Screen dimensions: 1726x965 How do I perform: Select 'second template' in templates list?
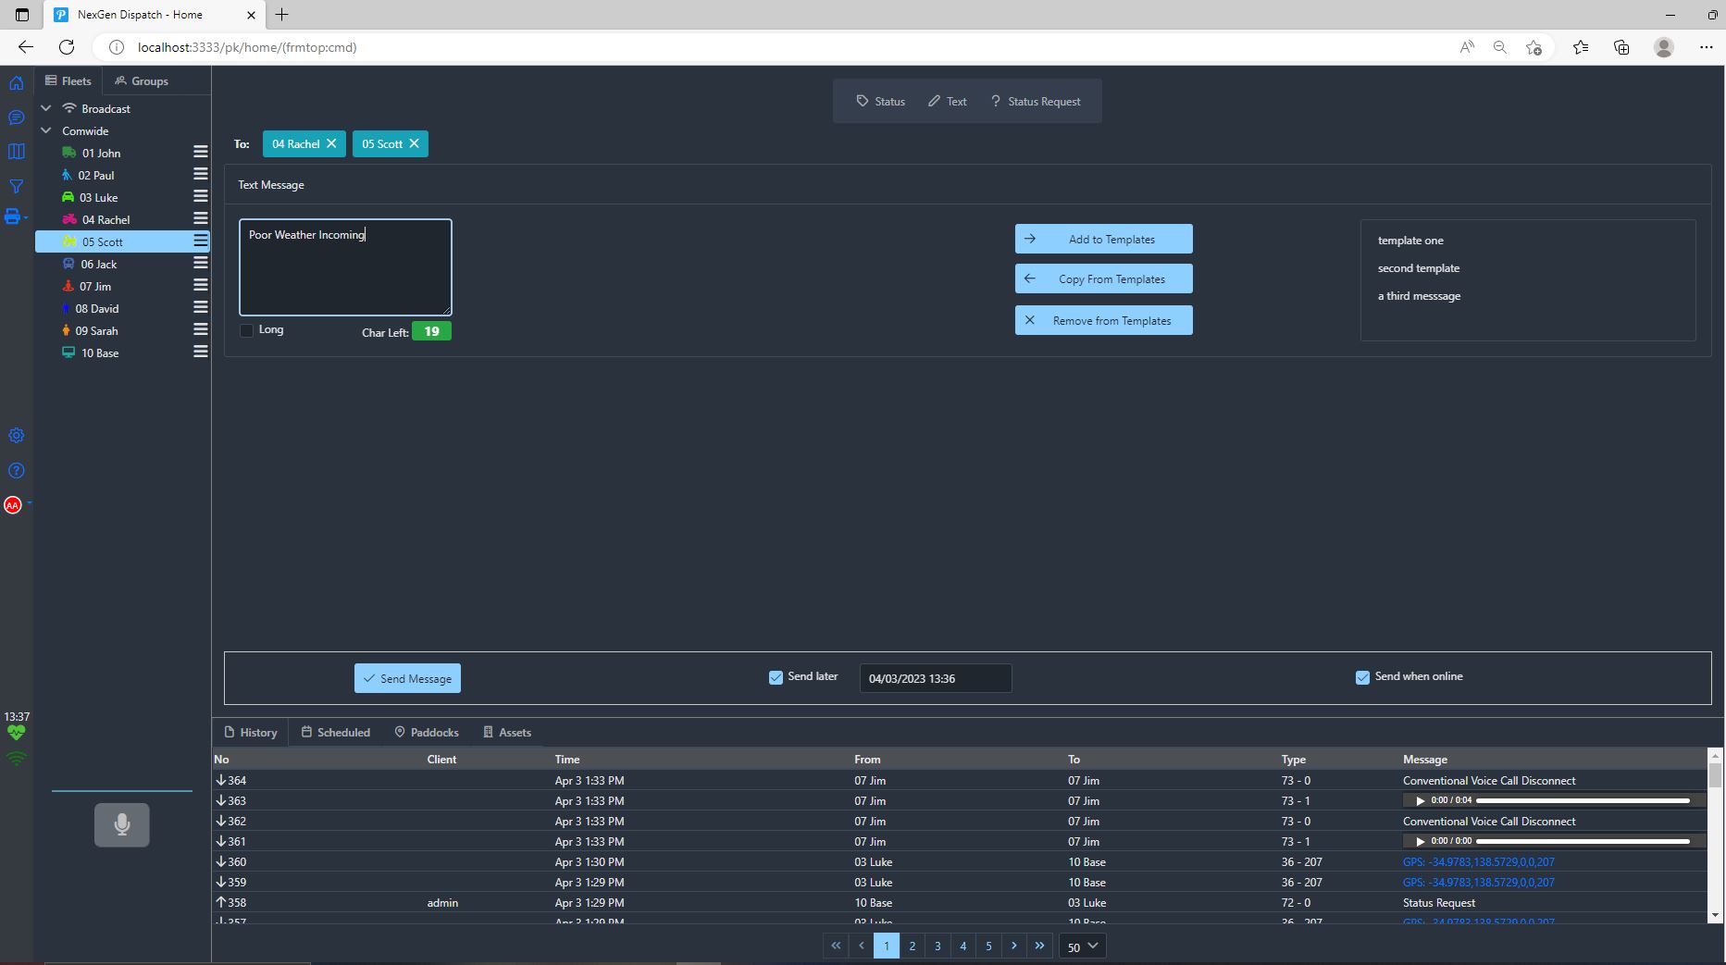coord(1418,267)
